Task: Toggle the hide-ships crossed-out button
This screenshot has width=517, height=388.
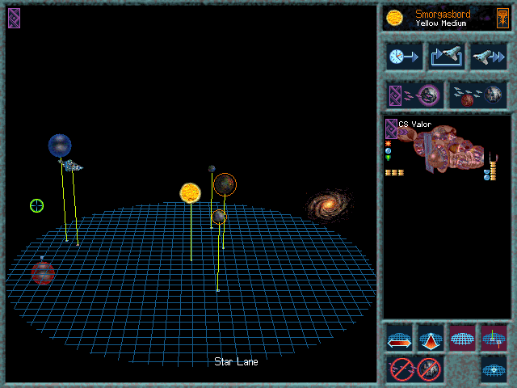Action: tap(402, 369)
